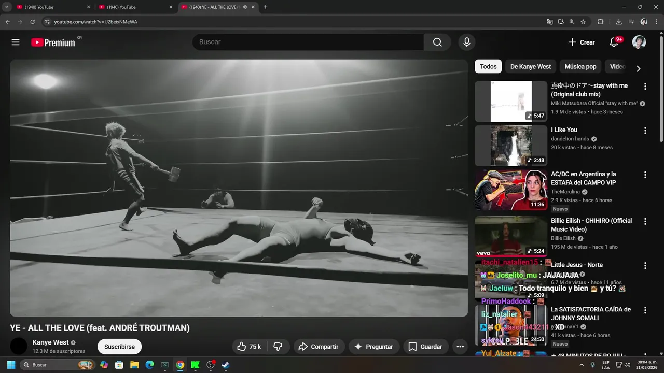Image resolution: width=664 pixels, height=373 pixels.
Task: Open File Explorer from the taskbar
Action: tap(134, 365)
